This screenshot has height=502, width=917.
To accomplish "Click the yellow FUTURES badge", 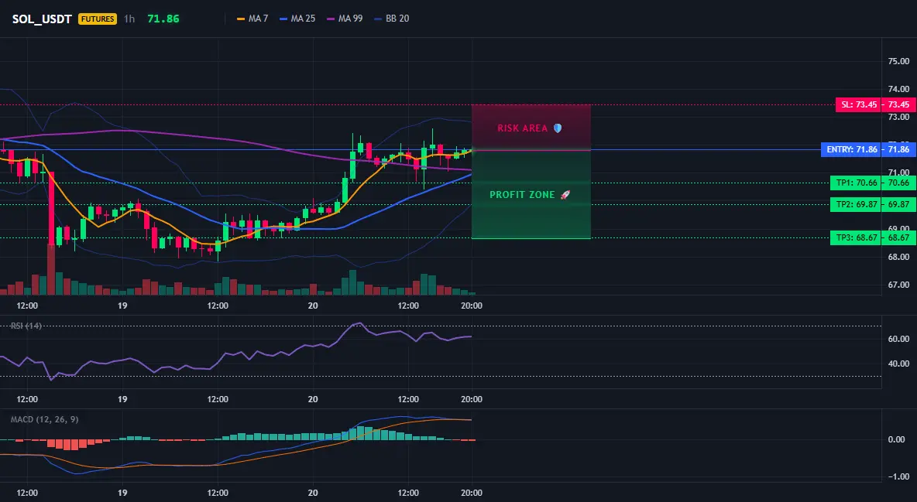I will tap(98, 19).
